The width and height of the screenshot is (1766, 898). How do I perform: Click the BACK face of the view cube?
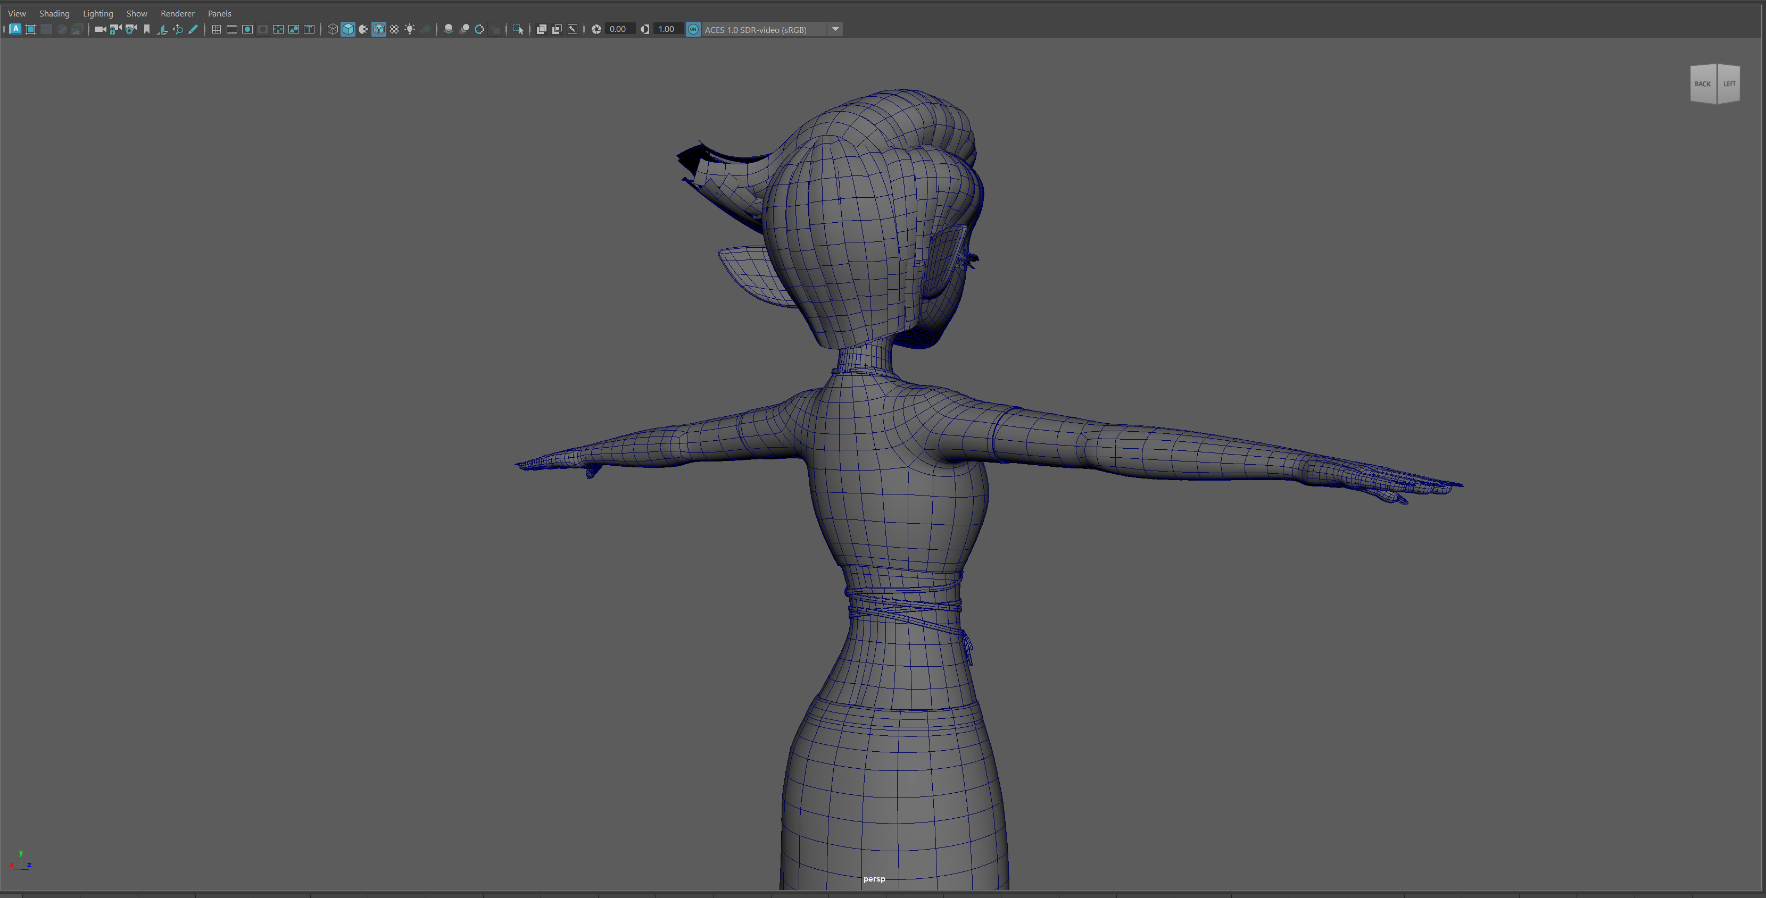(x=1703, y=83)
